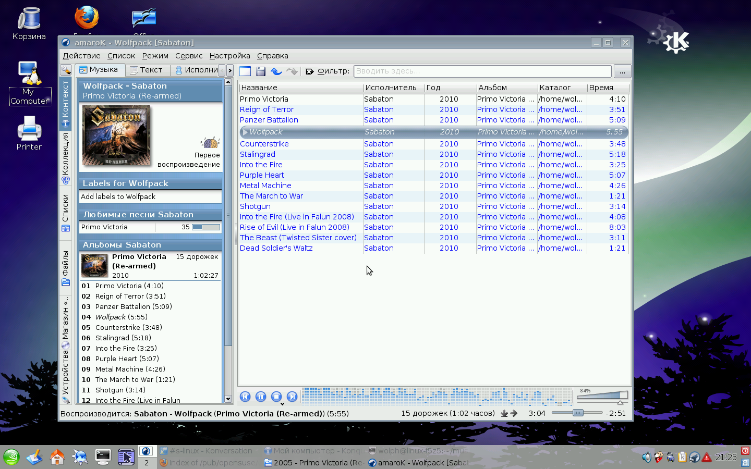This screenshot has height=469, width=751.
Task: Open the Списки sidebar tab
Action: (x=66, y=213)
